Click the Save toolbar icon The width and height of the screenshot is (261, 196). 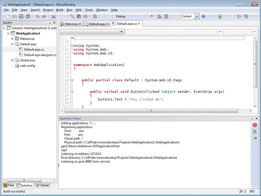(x=21, y=16)
